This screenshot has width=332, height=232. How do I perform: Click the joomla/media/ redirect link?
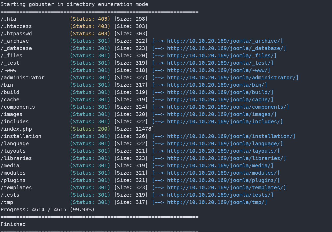click(x=219, y=165)
